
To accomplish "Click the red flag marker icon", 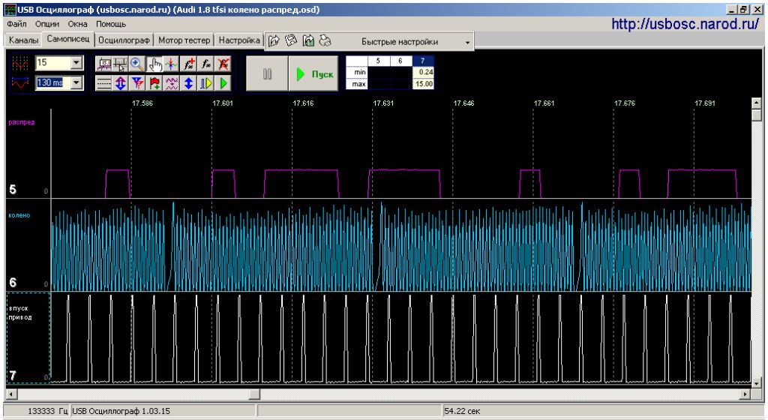I will pos(154,83).
